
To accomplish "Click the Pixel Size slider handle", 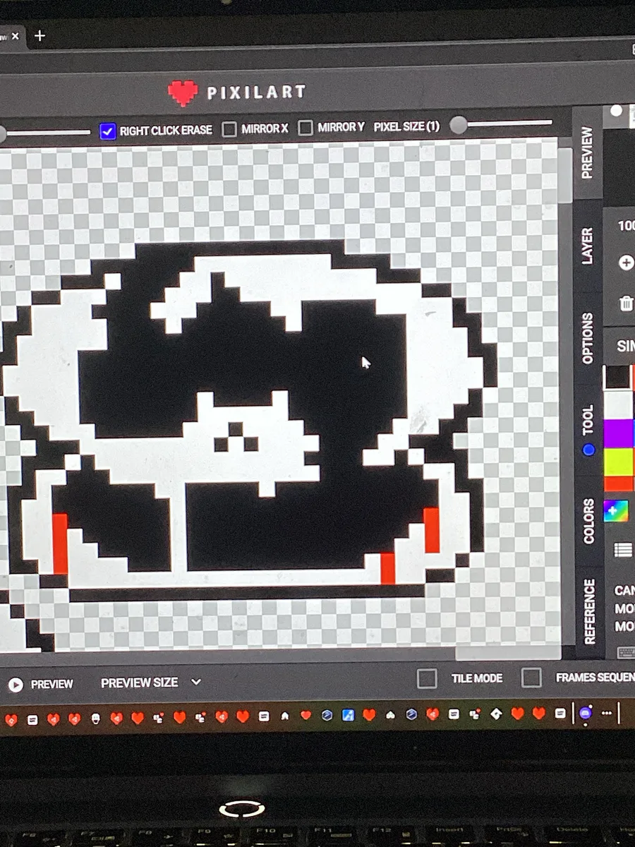I will coord(459,125).
